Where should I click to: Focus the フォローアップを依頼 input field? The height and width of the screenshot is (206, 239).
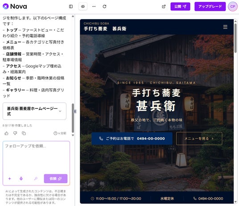(x=36, y=157)
